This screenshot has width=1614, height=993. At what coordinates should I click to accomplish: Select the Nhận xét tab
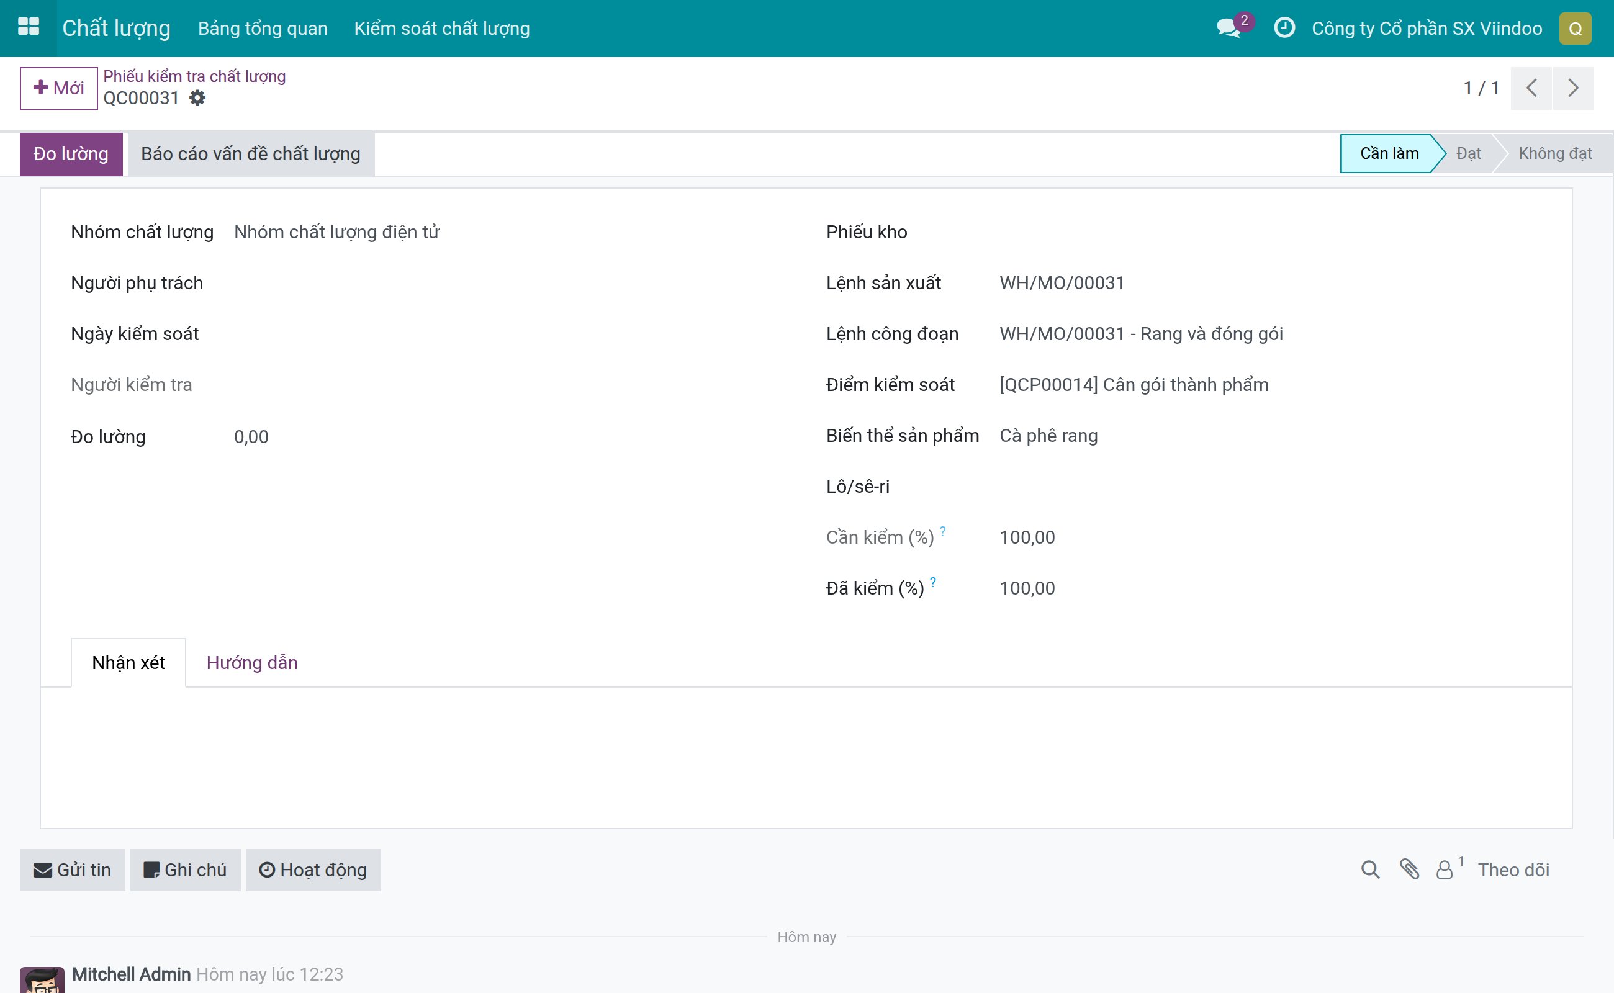128,662
